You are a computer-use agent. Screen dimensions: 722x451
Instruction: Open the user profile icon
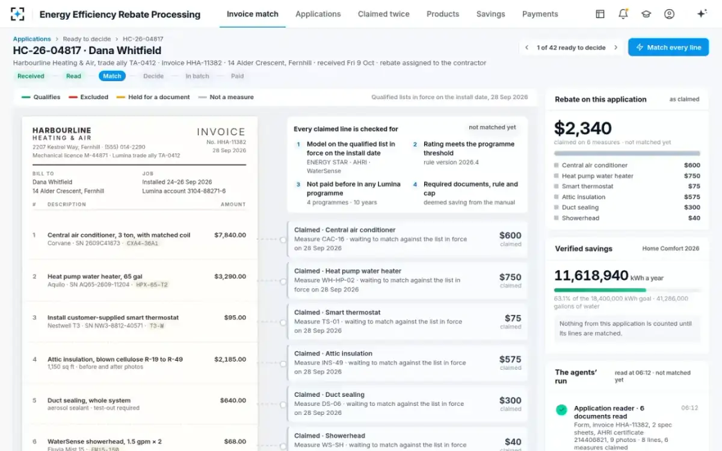(669, 14)
